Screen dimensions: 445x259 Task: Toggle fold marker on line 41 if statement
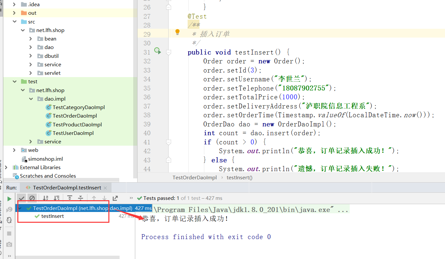click(x=169, y=142)
